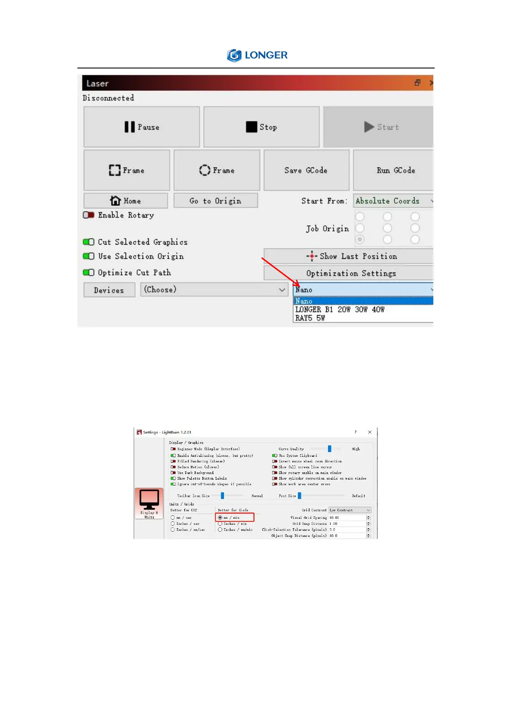Click the Grid Snap Distance field

click(347, 524)
